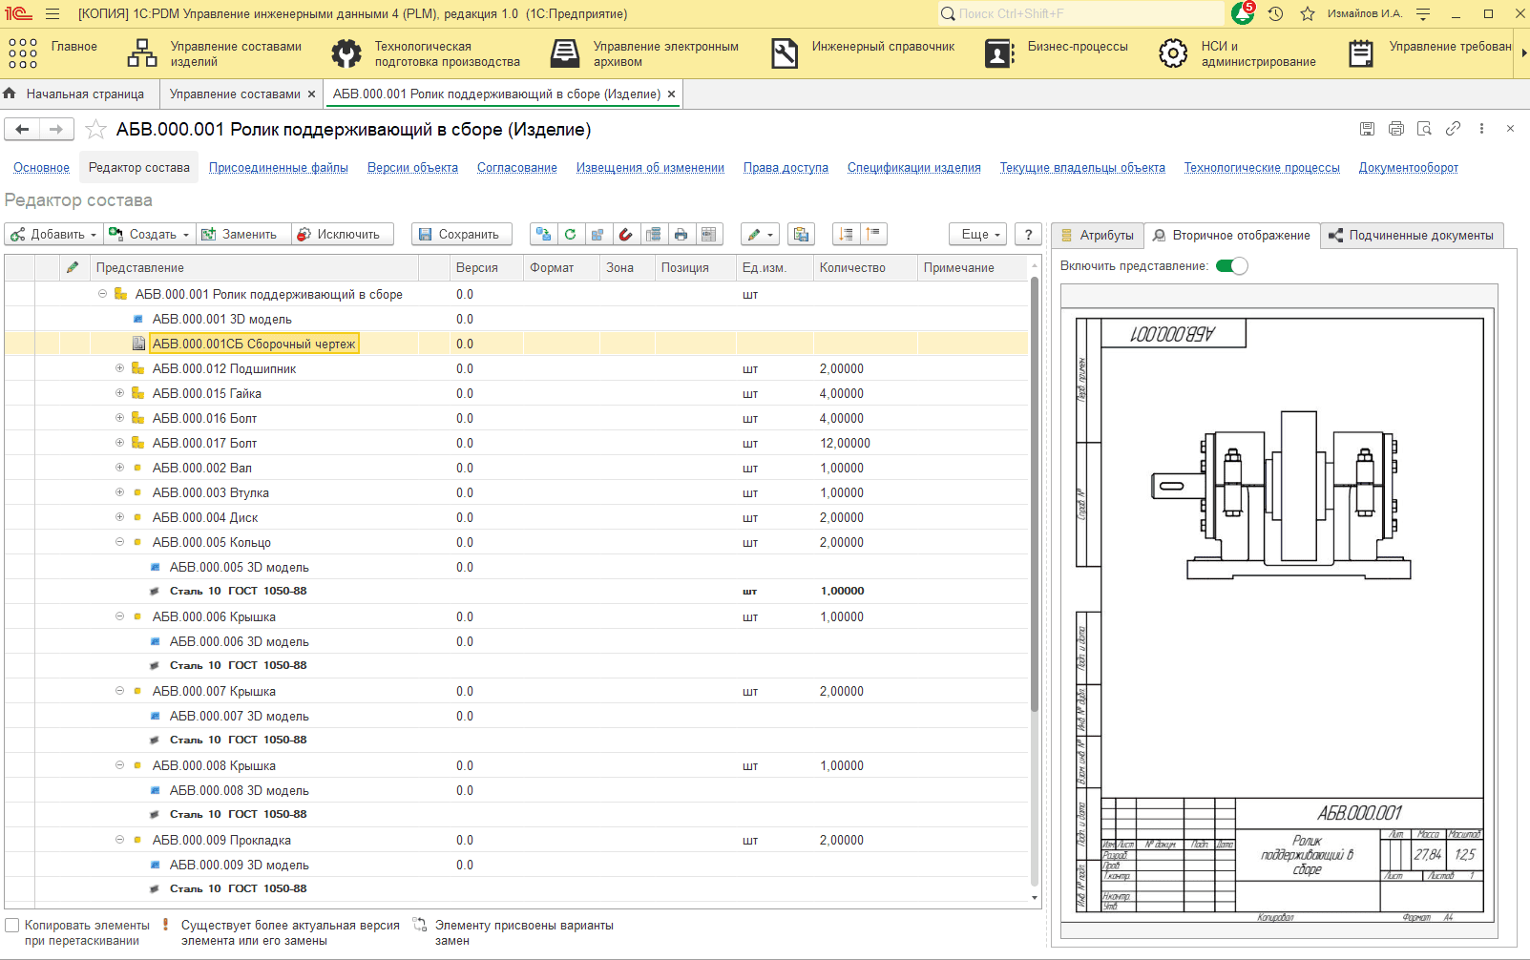Image resolution: width=1530 pixels, height=960 pixels.
Task: Open the pencil edit dropdown in toolbar
Action: point(761,234)
